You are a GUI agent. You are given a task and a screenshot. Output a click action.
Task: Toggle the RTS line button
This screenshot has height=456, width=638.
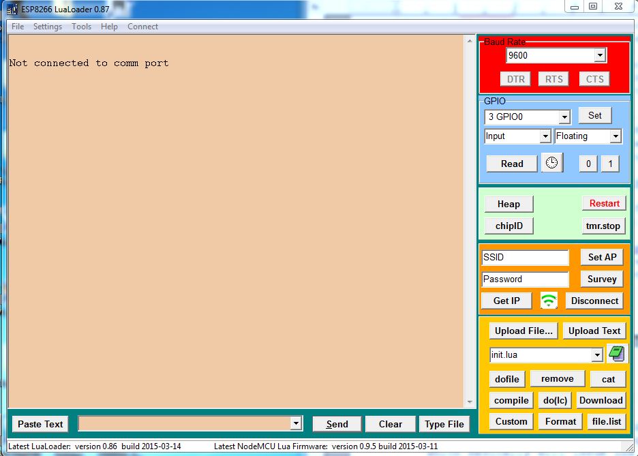tap(554, 79)
